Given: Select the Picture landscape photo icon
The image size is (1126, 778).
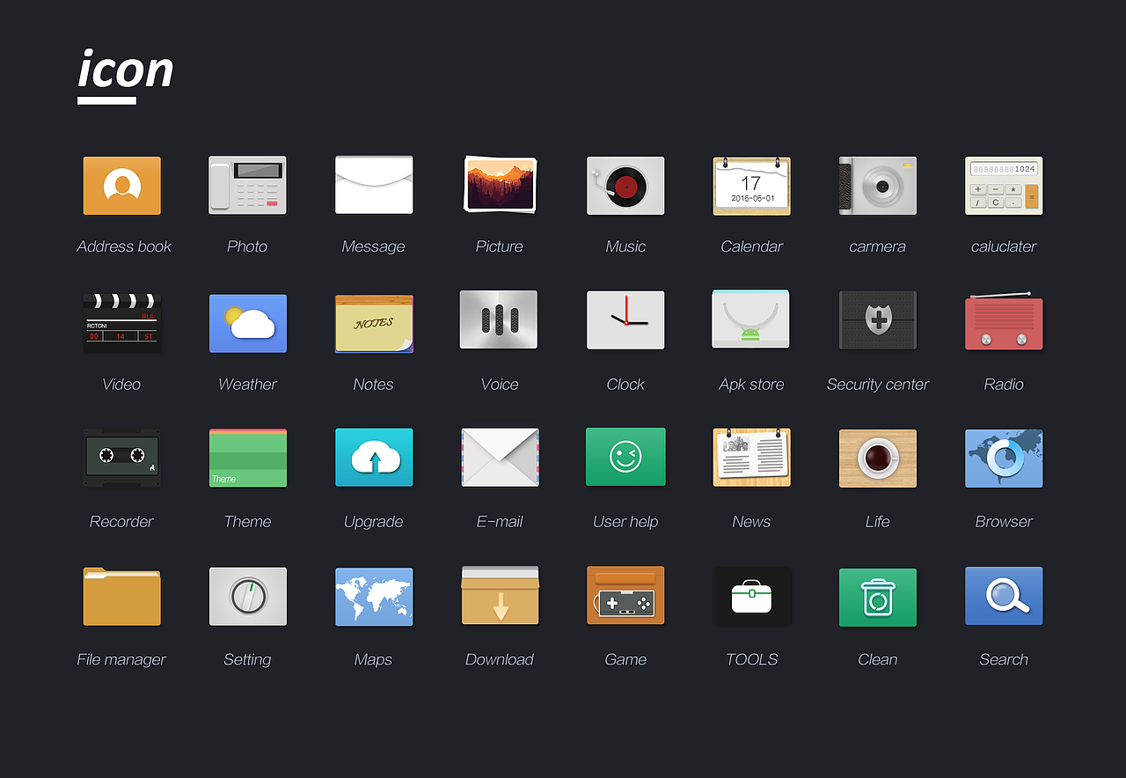Looking at the screenshot, I should tap(500, 185).
